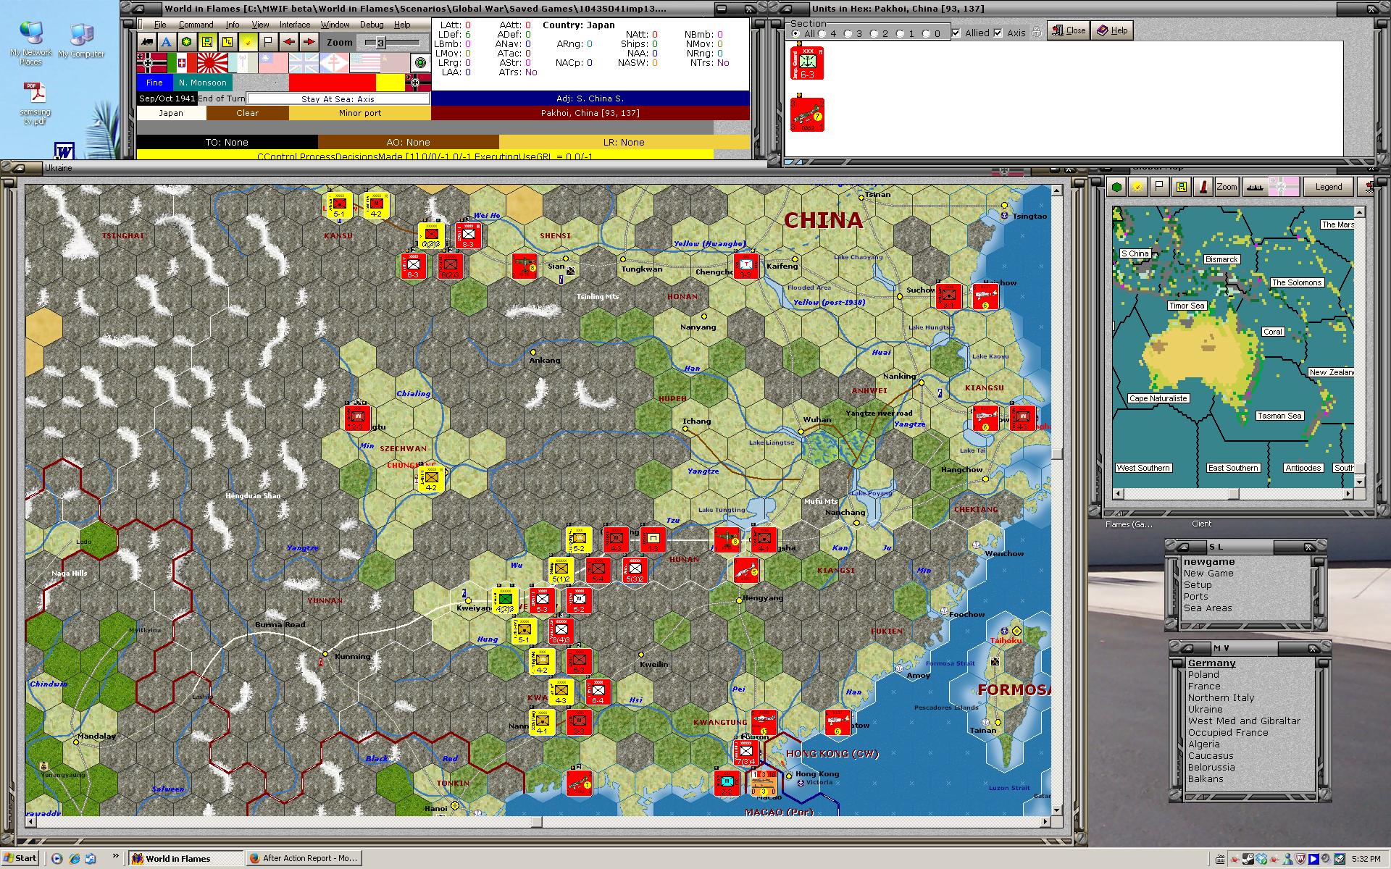This screenshot has width=1391, height=869.
Task: Select New Game in the saved list
Action: point(1208,574)
